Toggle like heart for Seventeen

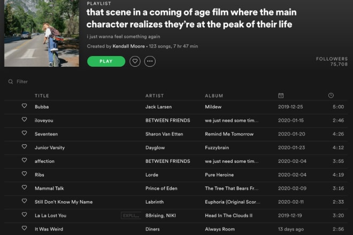point(24,133)
